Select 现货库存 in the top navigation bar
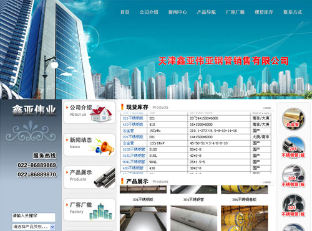Image resolution: width=312 pixels, height=231 pixels. click(264, 12)
